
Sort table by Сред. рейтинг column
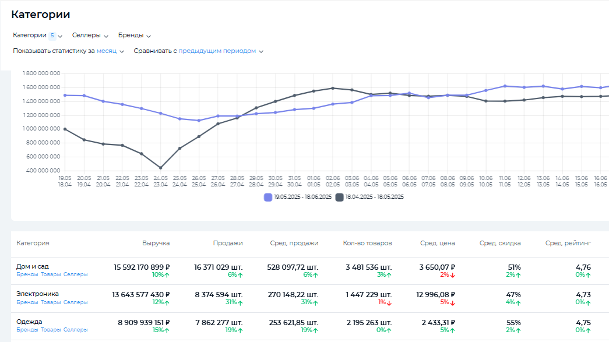coord(568,243)
